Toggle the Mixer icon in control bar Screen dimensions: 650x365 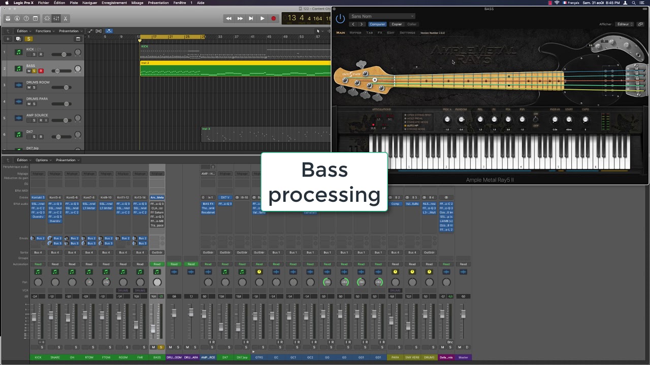tap(56, 18)
